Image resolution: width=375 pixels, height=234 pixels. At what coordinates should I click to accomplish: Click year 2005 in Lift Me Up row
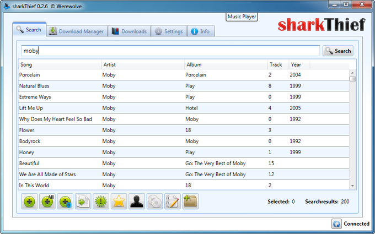(x=295, y=108)
